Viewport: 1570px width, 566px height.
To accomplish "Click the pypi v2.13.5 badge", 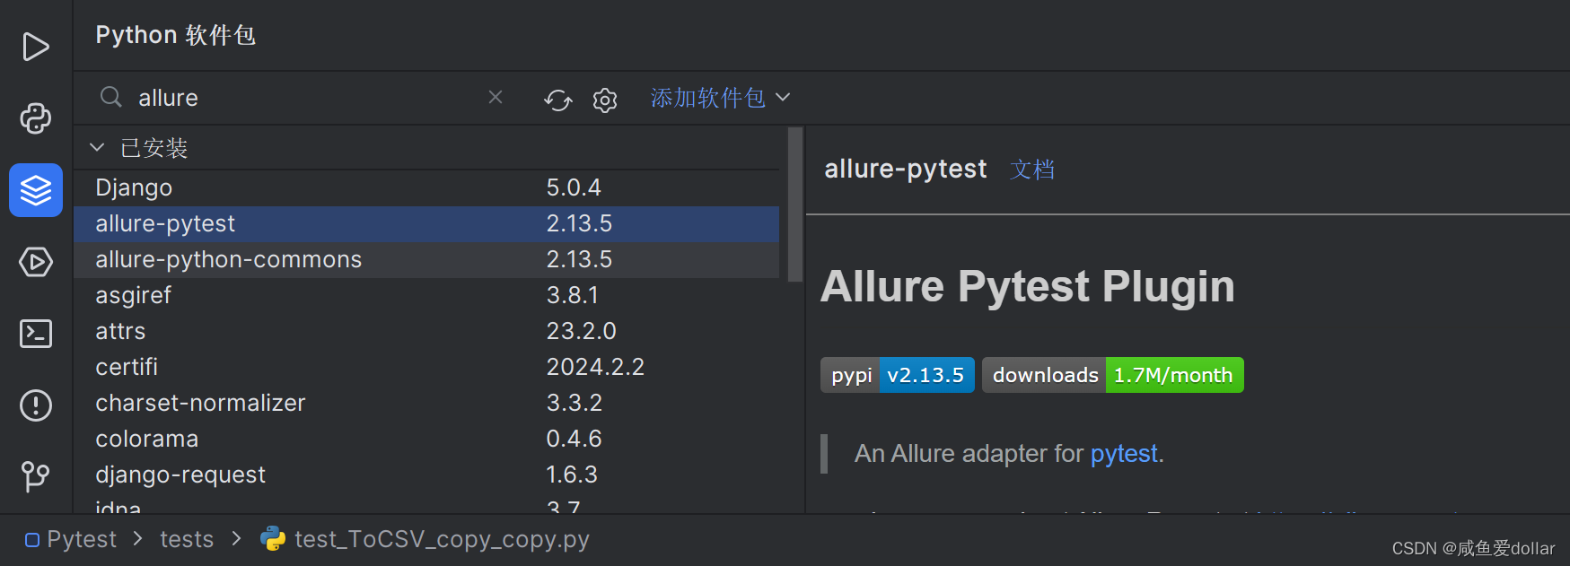I will (x=898, y=375).
